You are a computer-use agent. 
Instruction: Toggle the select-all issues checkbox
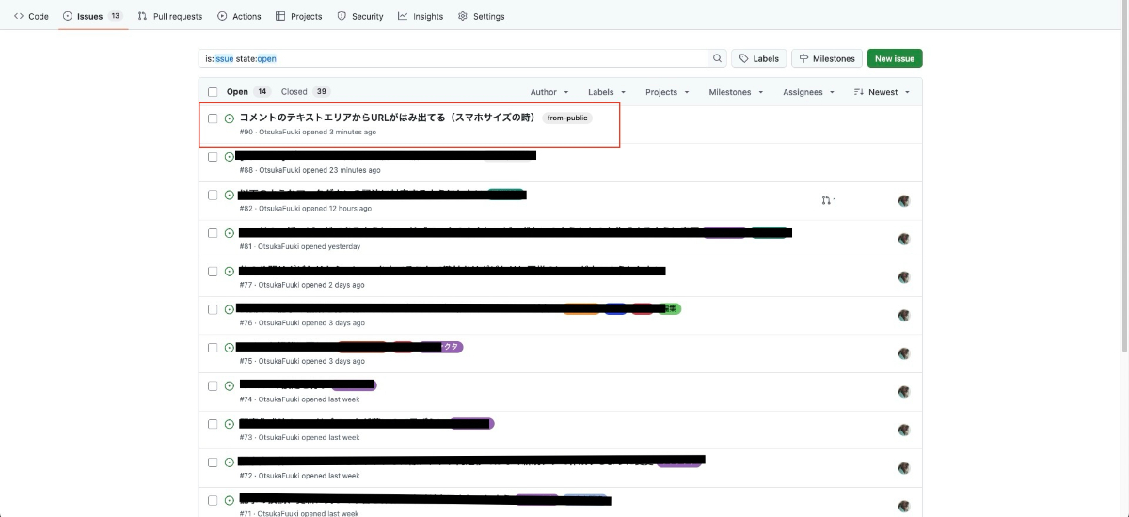[x=213, y=92]
